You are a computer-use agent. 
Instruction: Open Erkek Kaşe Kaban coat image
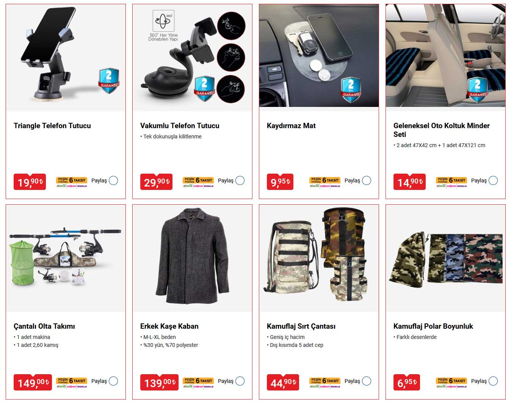pyautogui.click(x=192, y=259)
